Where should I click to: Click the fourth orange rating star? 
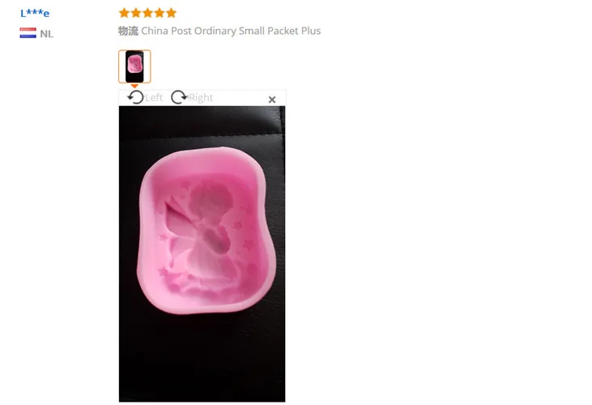click(160, 13)
